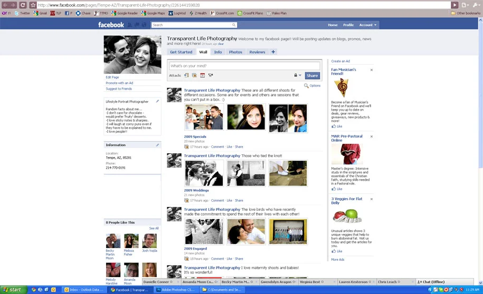
Task: Open the Facebook notifications globe icon
Action: pos(144,25)
